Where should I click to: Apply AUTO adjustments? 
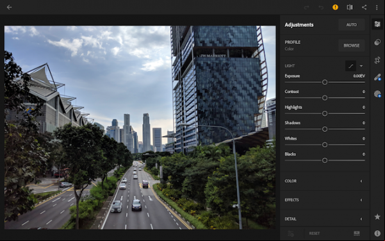(351, 25)
